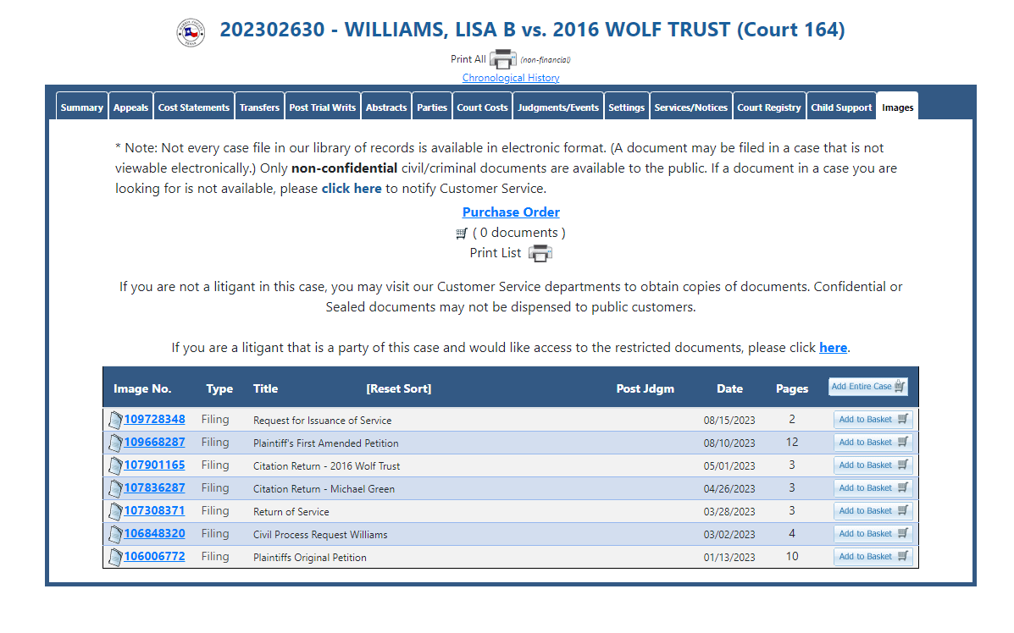
Task: Open image number 107901165
Action: pos(154,465)
